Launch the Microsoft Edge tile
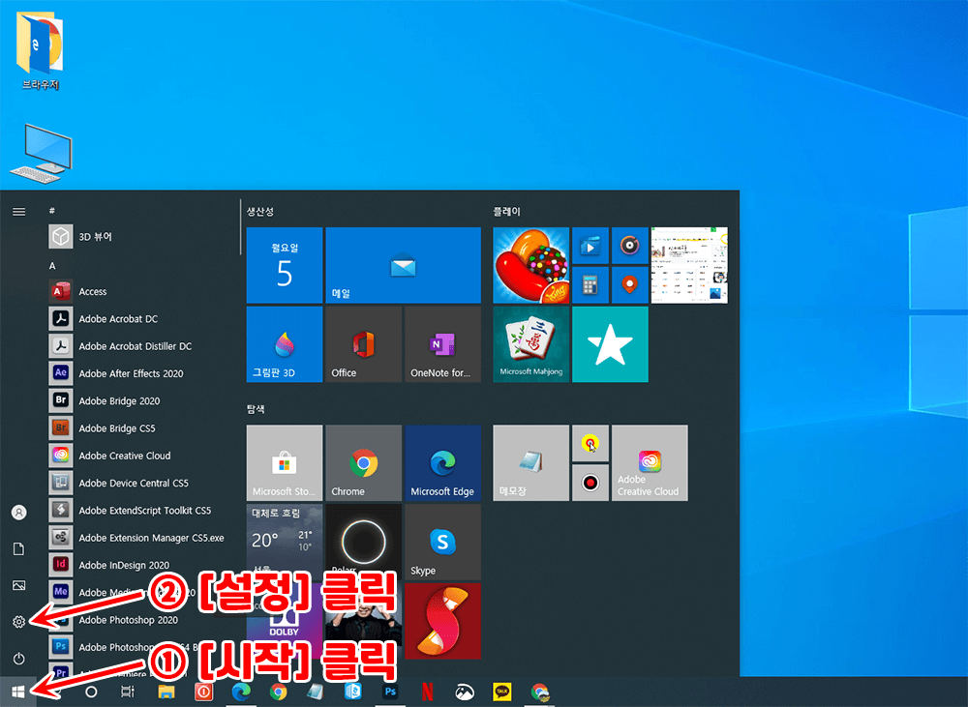This screenshot has height=707, width=968. click(x=442, y=462)
